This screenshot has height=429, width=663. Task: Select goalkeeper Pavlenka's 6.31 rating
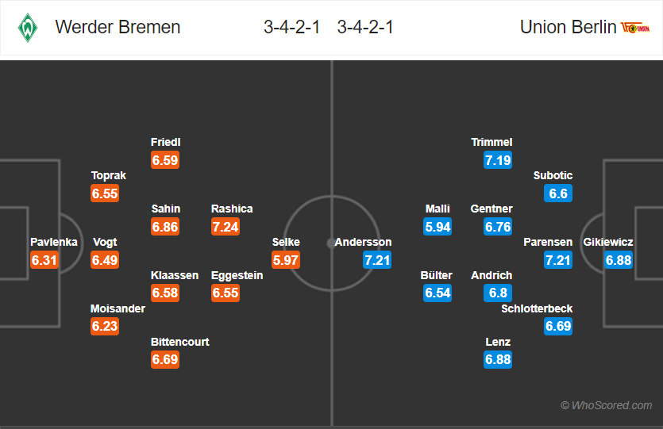tap(44, 260)
